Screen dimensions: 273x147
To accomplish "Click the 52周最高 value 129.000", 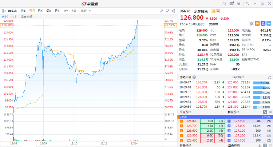I will (233, 55).
